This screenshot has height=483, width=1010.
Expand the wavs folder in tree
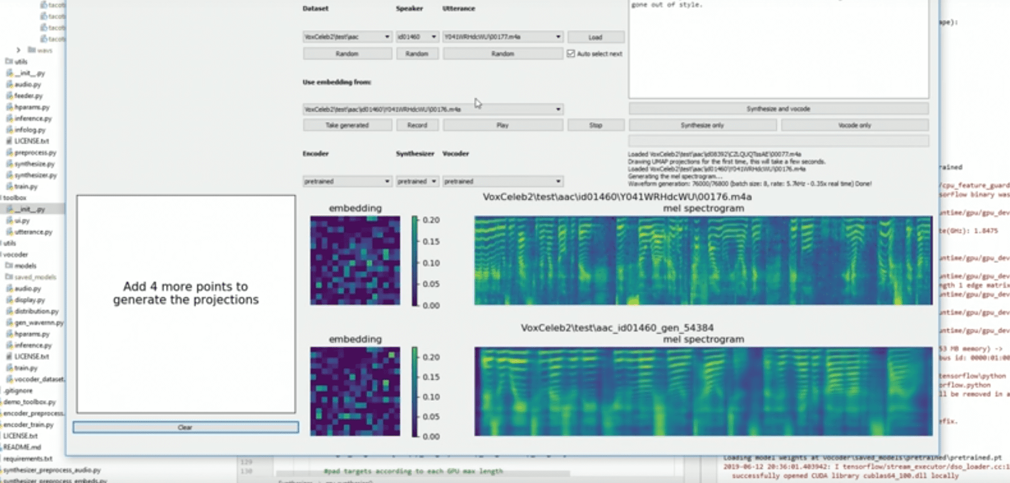pos(18,50)
